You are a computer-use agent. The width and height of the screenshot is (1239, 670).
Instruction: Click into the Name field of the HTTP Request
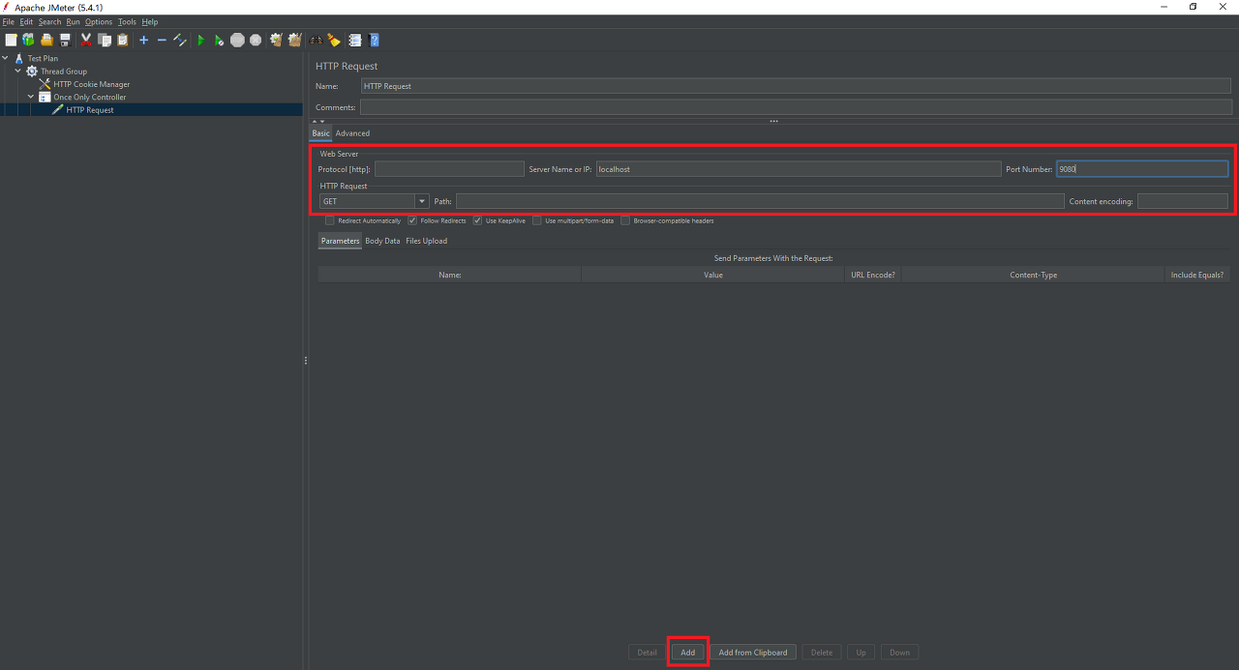(796, 86)
